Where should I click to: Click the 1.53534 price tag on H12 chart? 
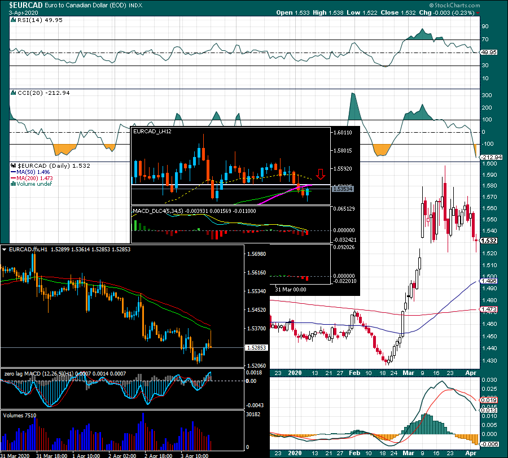pos(343,189)
